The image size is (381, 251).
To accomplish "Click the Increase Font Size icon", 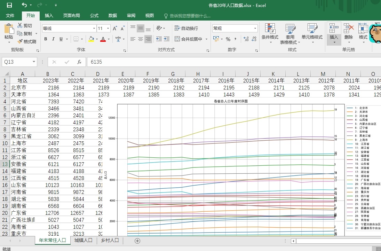I will [x=115, y=29].
